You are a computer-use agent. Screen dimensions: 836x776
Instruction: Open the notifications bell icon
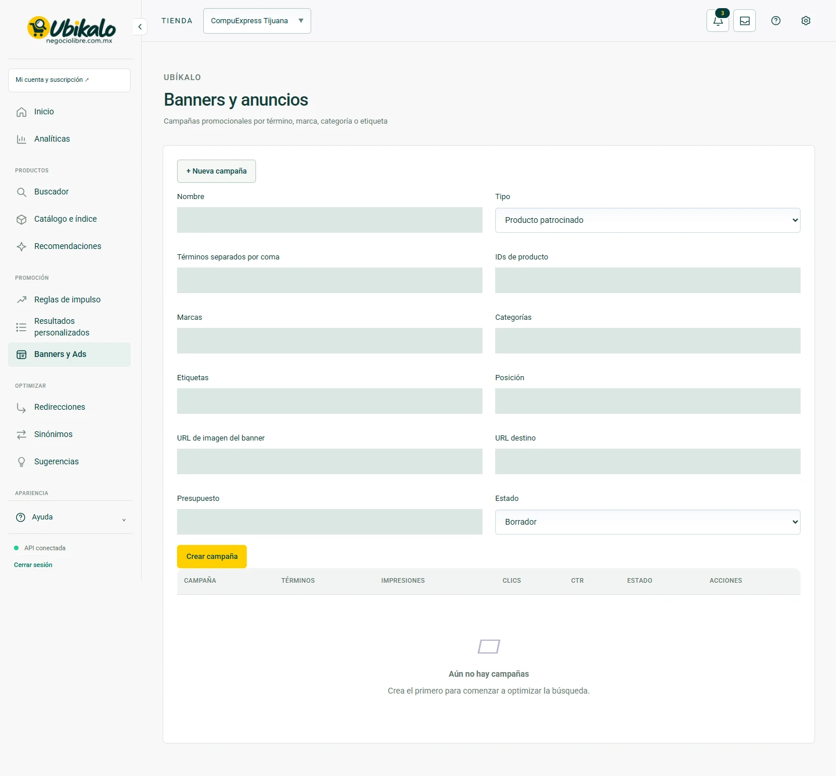point(718,21)
